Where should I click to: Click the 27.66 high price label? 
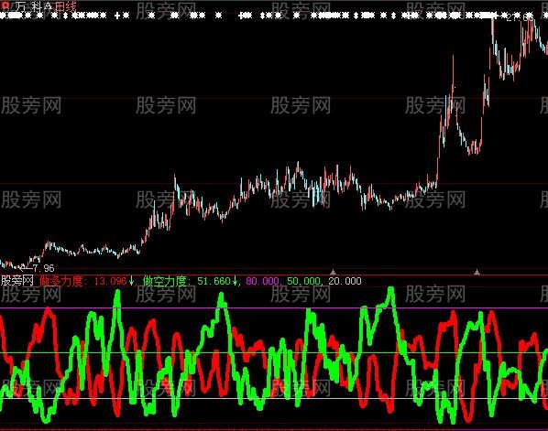point(520,17)
